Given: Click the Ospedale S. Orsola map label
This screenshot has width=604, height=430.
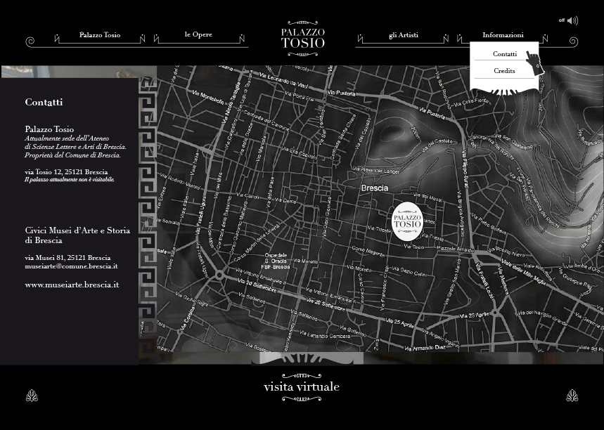Looking at the screenshot, I should tap(276, 261).
